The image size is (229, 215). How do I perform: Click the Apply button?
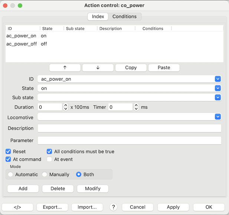tap(173, 207)
